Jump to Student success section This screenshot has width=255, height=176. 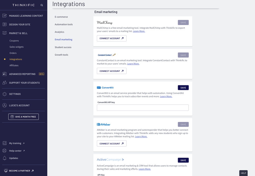tap(63, 47)
